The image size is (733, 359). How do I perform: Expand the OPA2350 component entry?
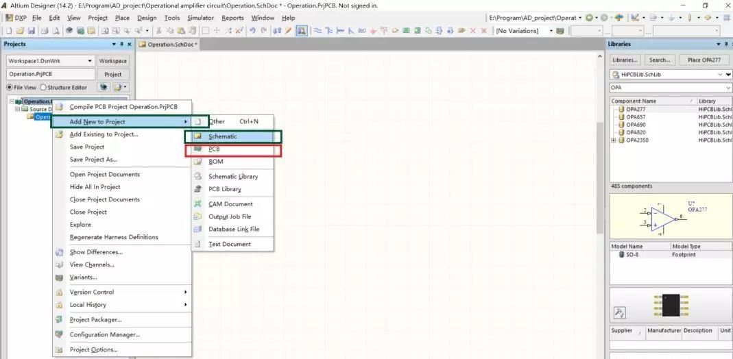613,140
